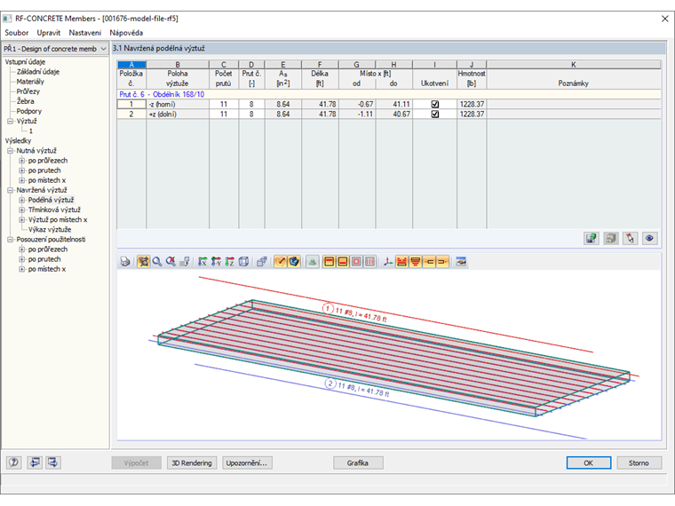Click the green support display icon
Image resolution: width=675 pixels, height=506 pixels.
(313, 262)
